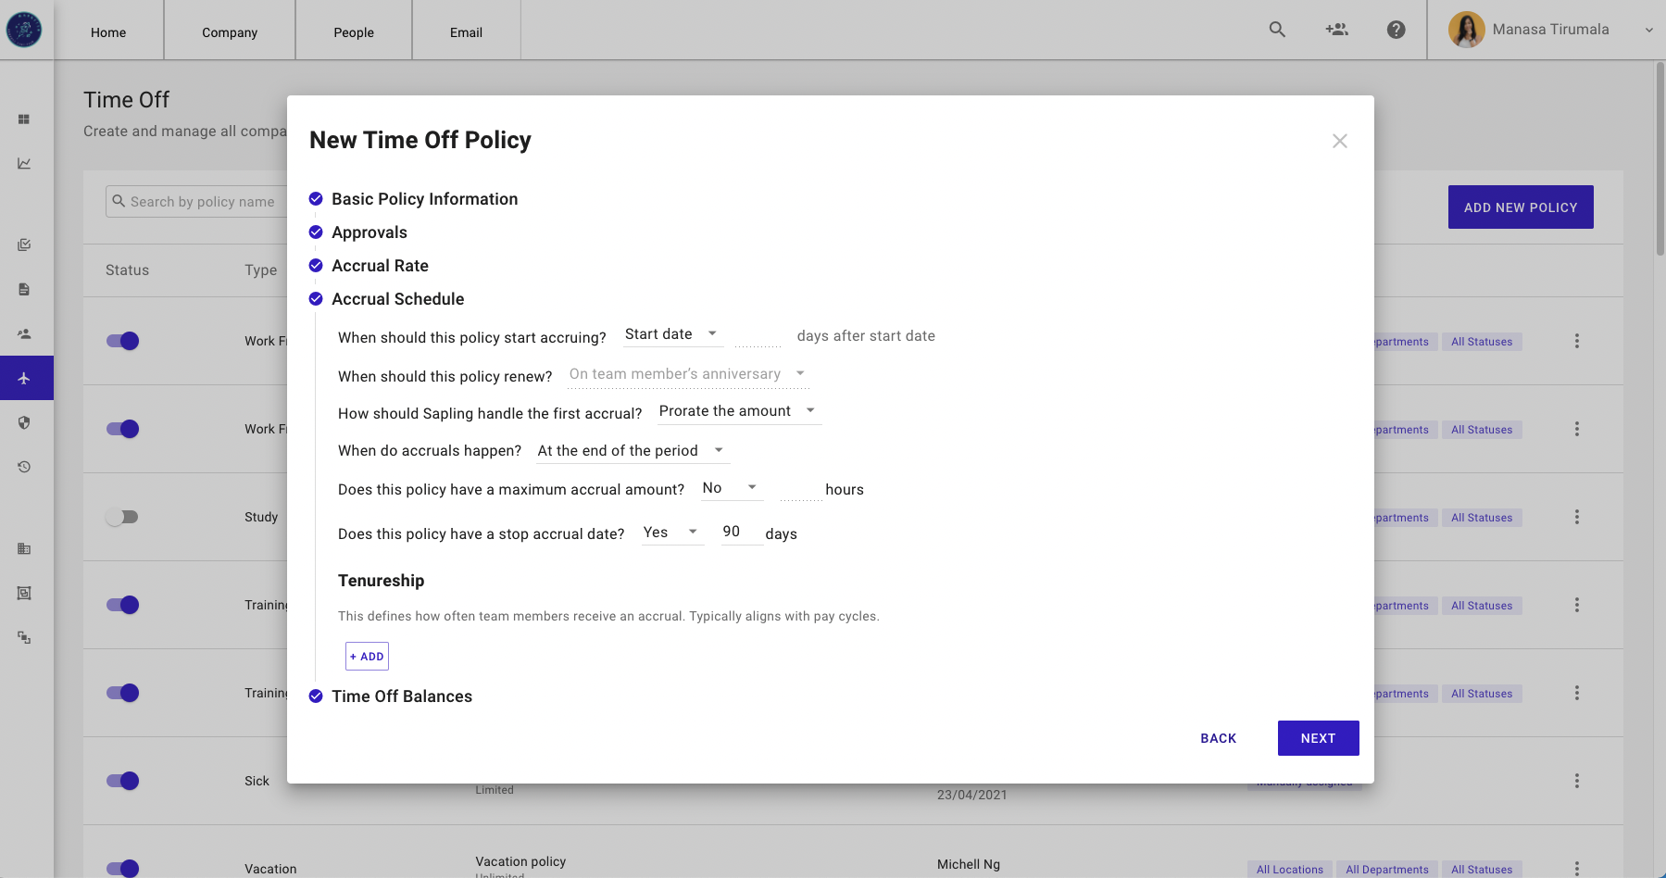Toggle off the Sick policy switch
1666x878 pixels.
click(122, 781)
